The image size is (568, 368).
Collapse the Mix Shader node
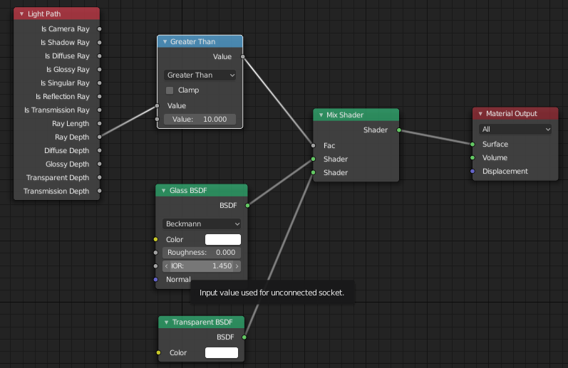point(321,115)
